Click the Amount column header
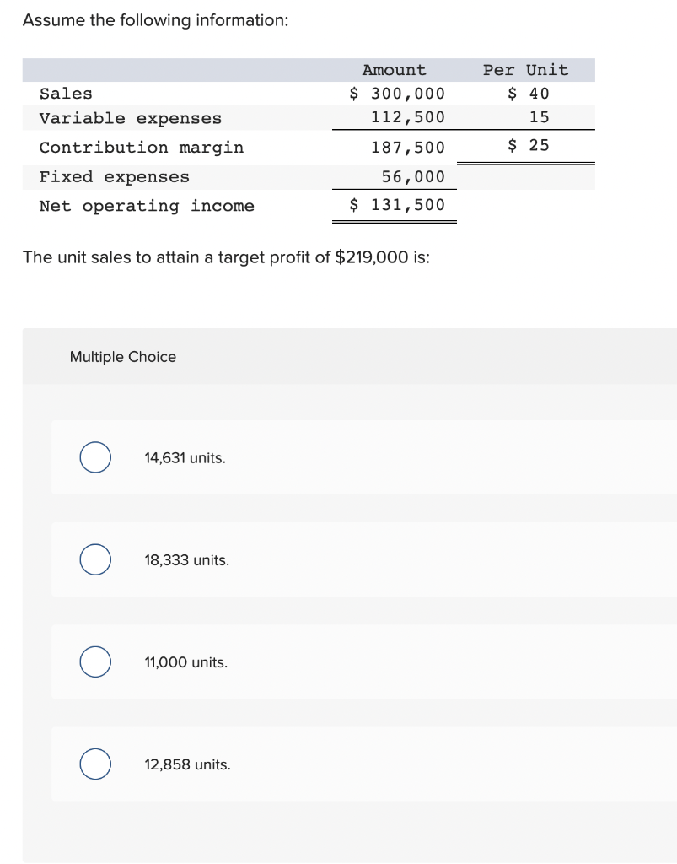The image size is (677, 864). point(394,70)
